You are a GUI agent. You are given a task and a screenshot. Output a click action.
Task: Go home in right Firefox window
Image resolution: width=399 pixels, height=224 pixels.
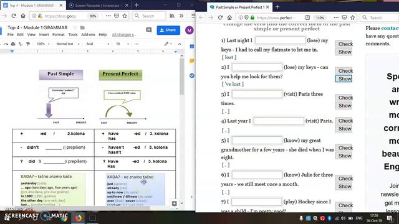coord(229,17)
